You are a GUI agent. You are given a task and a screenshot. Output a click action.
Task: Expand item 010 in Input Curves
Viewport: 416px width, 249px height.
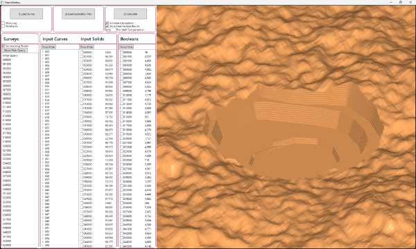click(43, 86)
